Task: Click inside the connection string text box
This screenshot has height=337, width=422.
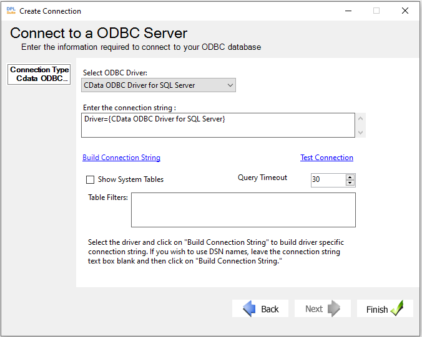Action: click(218, 125)
